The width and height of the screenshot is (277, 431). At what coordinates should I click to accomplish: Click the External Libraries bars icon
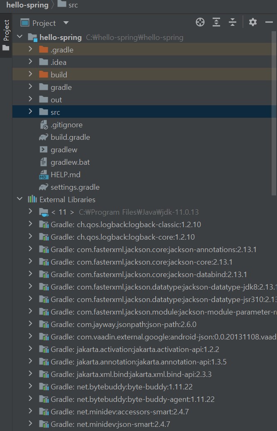point(32,199)
